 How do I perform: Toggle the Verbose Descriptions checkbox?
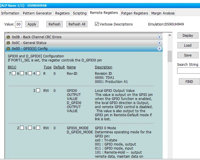[97, 24]
